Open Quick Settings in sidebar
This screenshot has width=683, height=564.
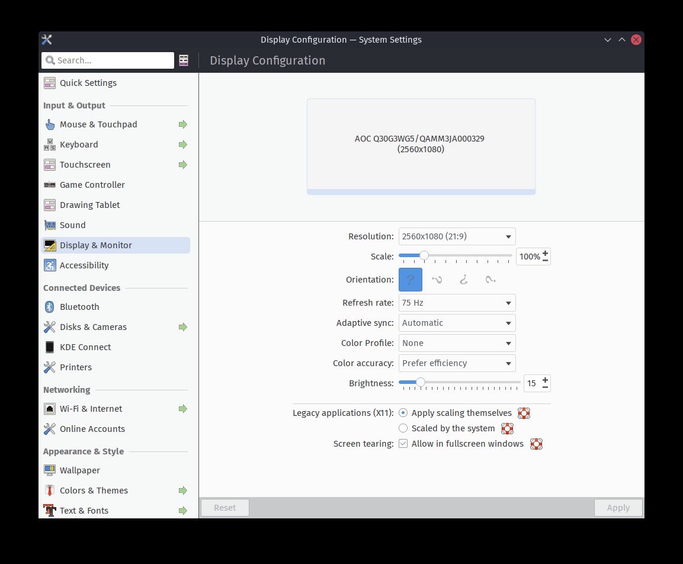coord(116,83)
